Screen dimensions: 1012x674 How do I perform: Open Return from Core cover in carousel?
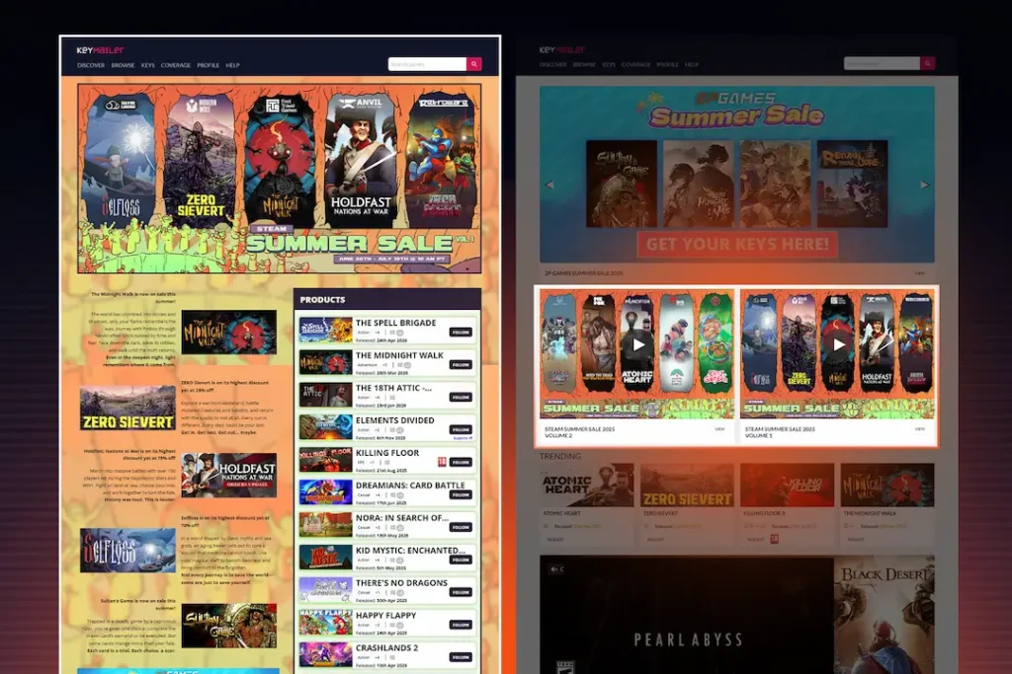853,184
